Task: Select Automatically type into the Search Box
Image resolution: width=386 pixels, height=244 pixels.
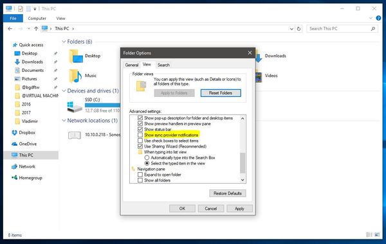Action: pyautogui.click(x=147, y=158)
